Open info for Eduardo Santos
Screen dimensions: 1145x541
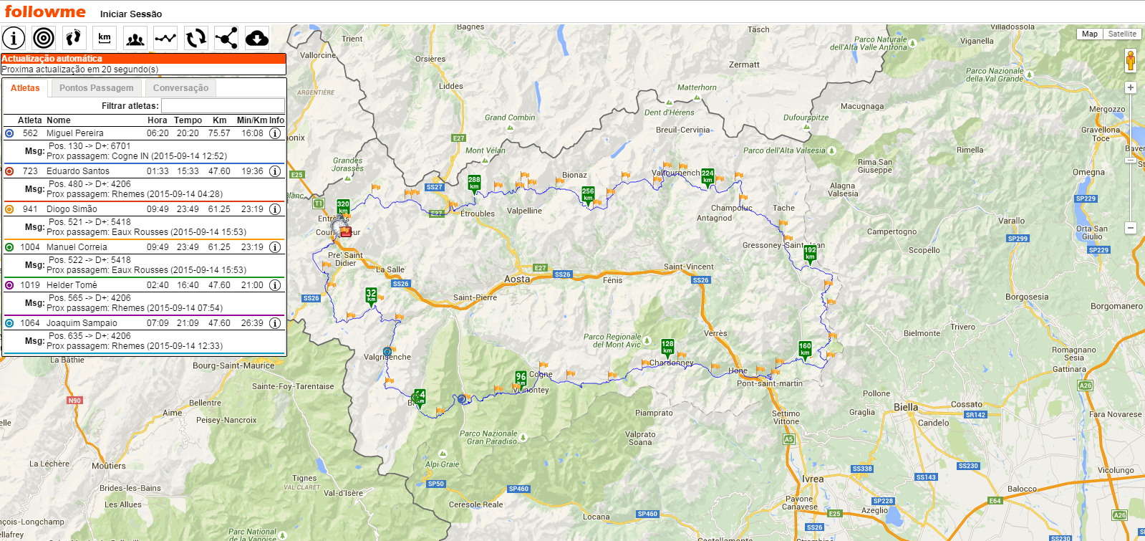point(274,171)
